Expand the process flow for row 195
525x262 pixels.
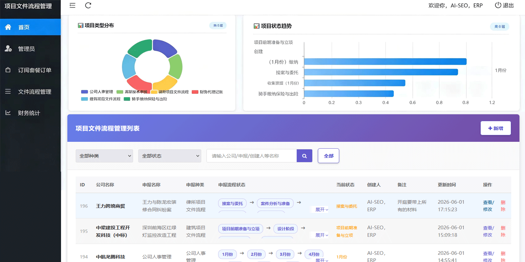coord(322,235)
